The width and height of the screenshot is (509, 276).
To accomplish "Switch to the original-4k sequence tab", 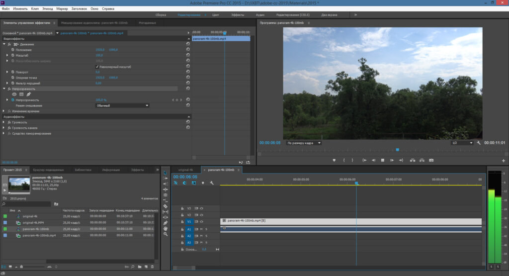I will [185, 170].
